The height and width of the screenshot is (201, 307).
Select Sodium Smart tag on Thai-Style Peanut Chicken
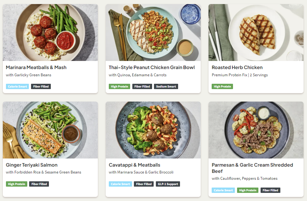166,87
